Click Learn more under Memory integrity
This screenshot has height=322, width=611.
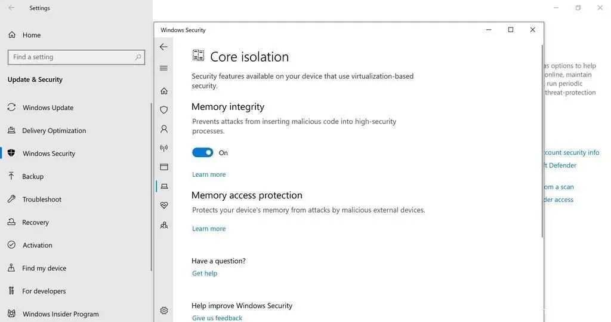point(209,174)
